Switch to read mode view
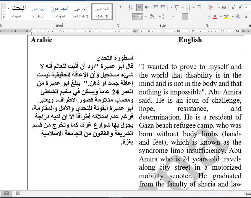Image resolution: width=251 pixels, height=198 pixels. 18,194
